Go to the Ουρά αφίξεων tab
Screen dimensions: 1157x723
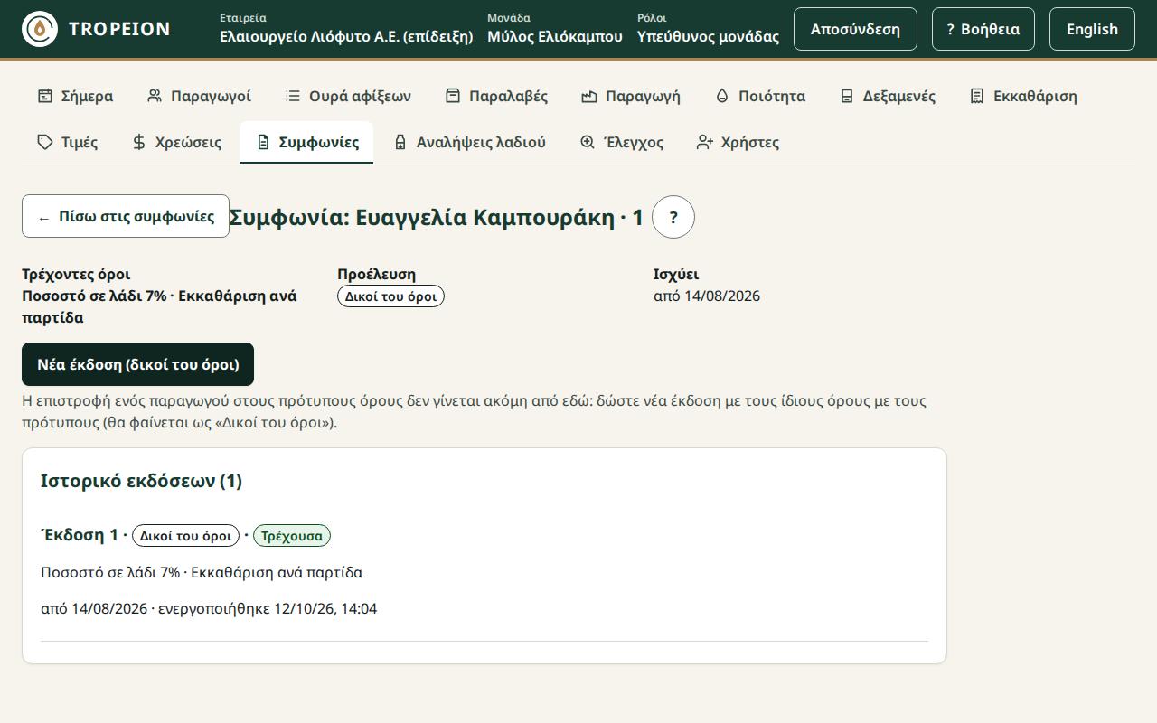(348, 96)
